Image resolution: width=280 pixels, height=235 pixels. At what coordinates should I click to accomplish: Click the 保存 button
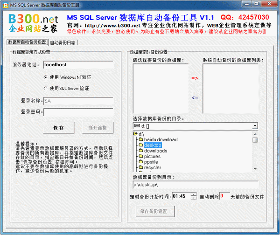[x=59, y=128]
